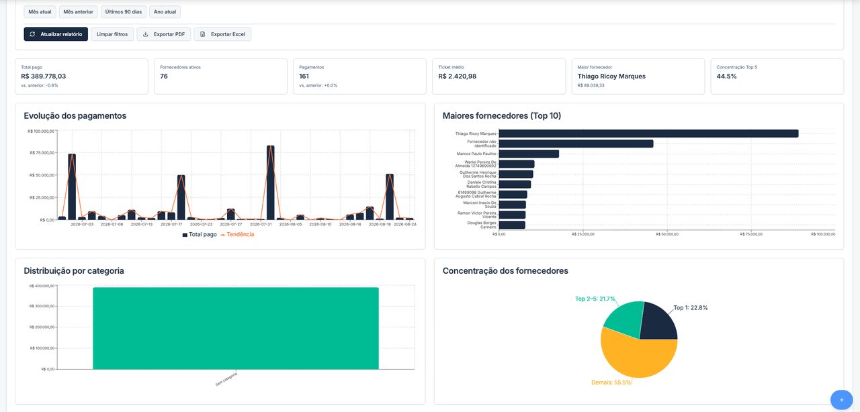
Task: Toggle the Tendência legend entry
Action: [x=237, y=234]
